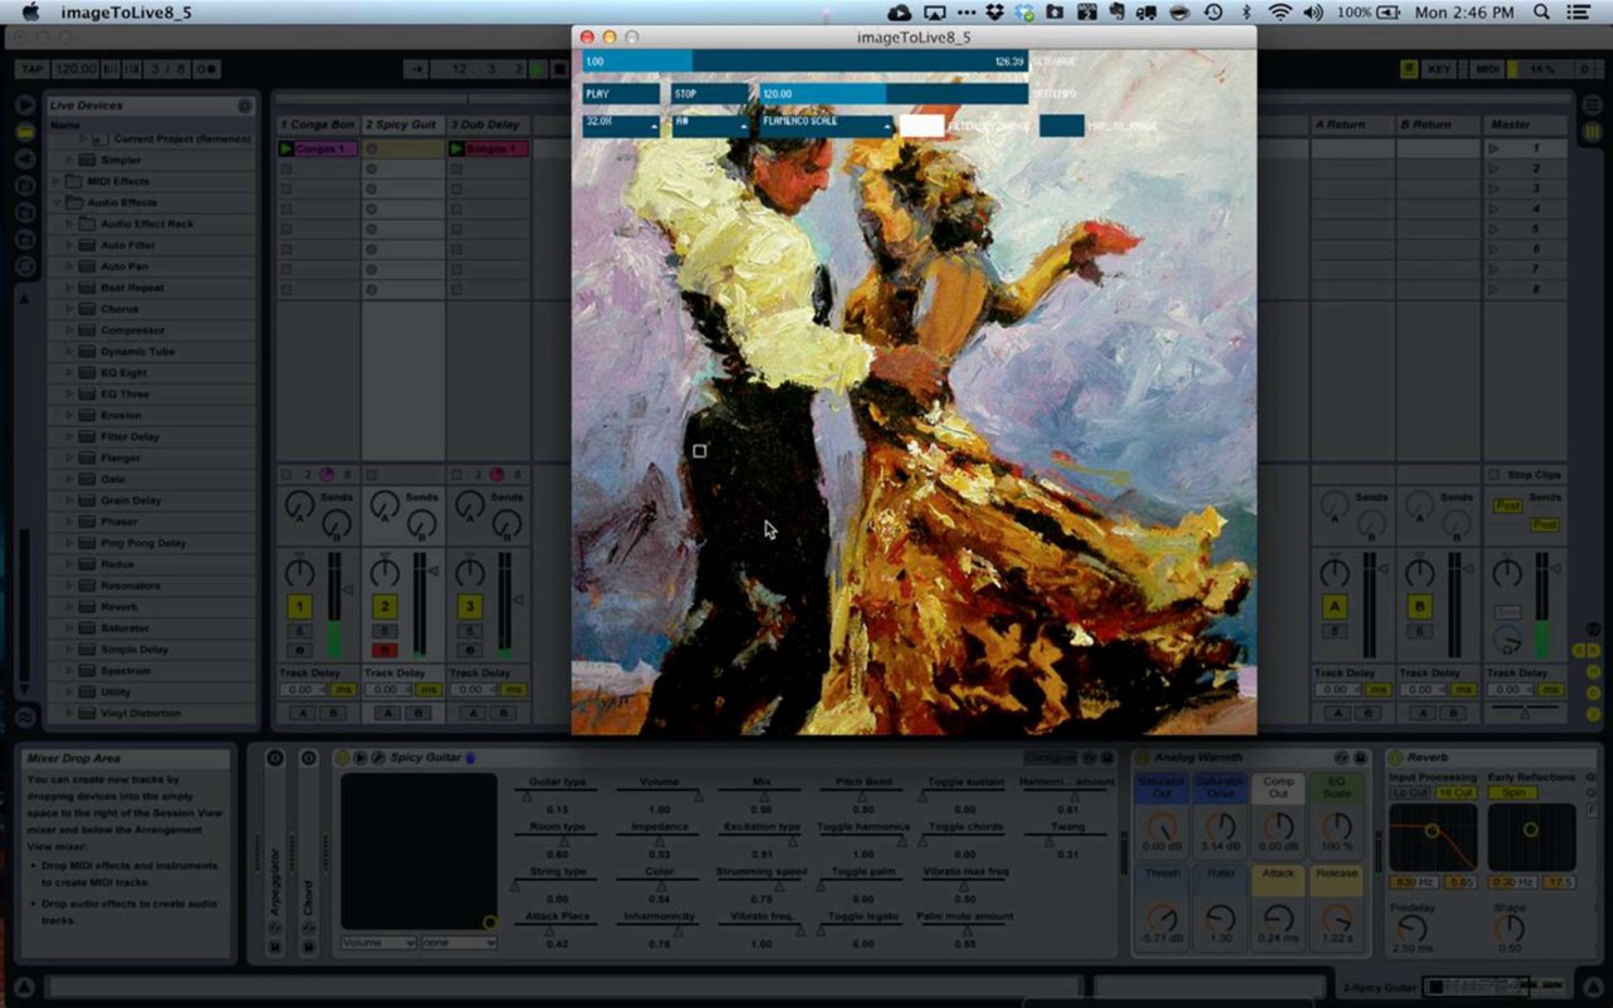This screenshot has height=1008, width=1613.
Task: Toggle the white filter-by-scale box
Action: (921, 126)
